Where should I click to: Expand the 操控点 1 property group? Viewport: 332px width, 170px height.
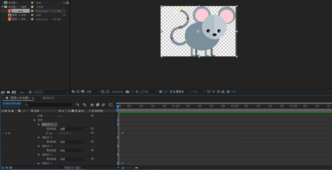click(x=39, y=163)
